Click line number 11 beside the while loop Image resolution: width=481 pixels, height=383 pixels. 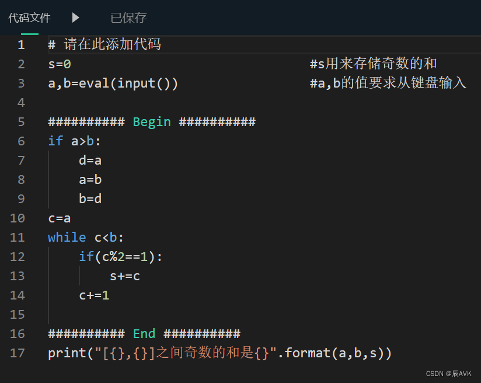coord(18,237)
